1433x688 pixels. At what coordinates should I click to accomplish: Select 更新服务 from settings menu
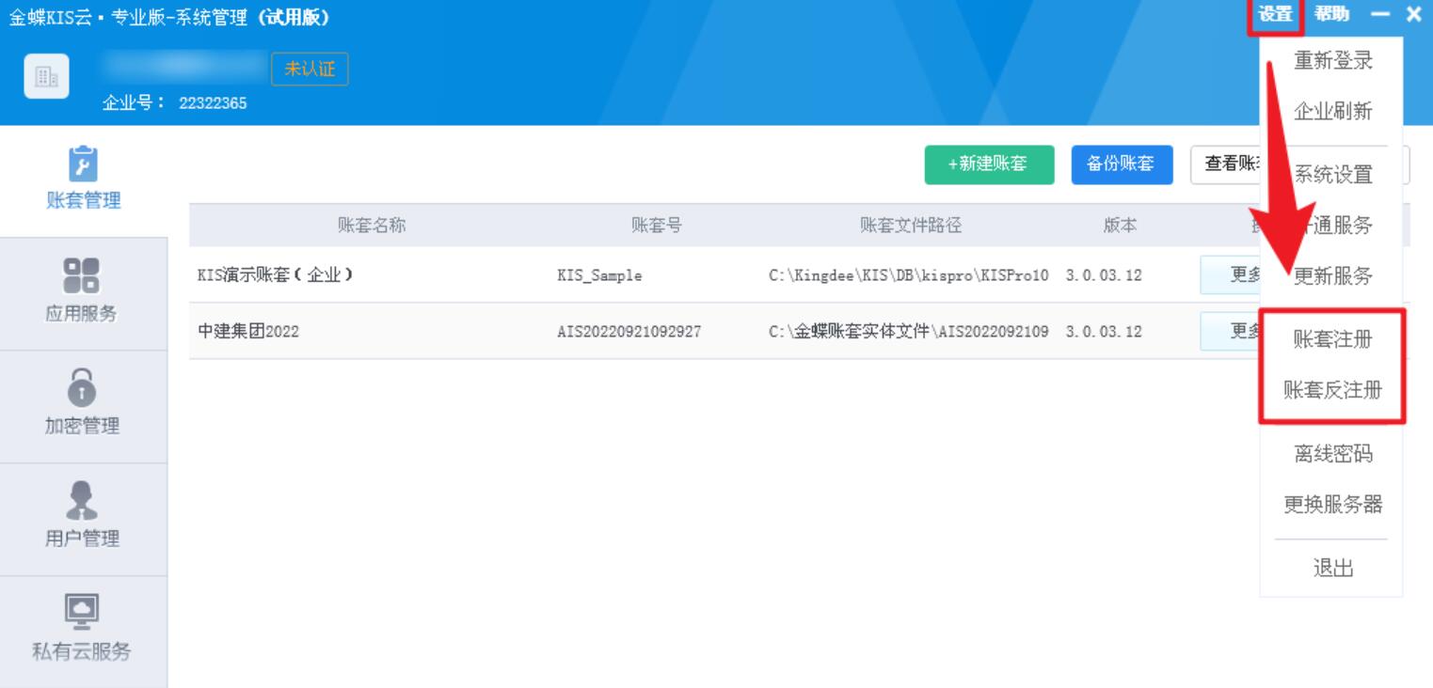coord(1332,276)
